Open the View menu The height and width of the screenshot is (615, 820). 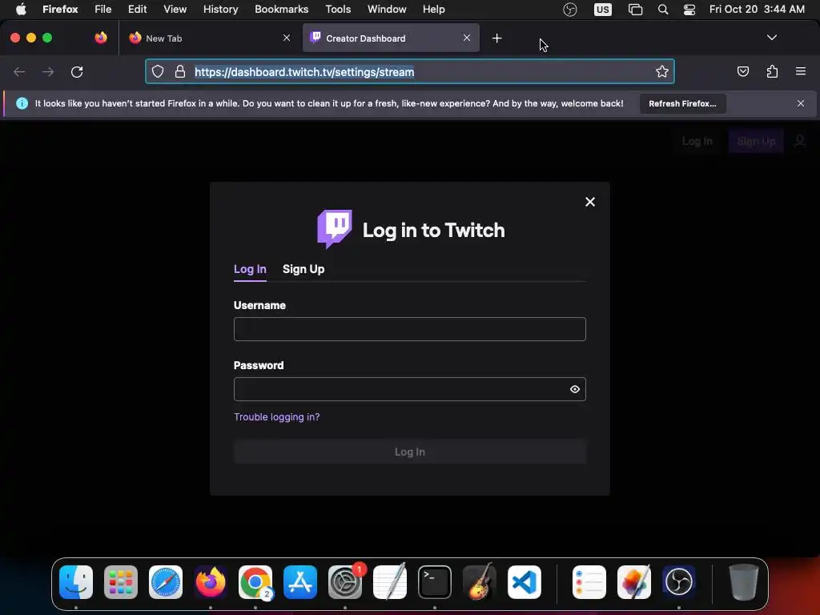(x=175, y=10)
